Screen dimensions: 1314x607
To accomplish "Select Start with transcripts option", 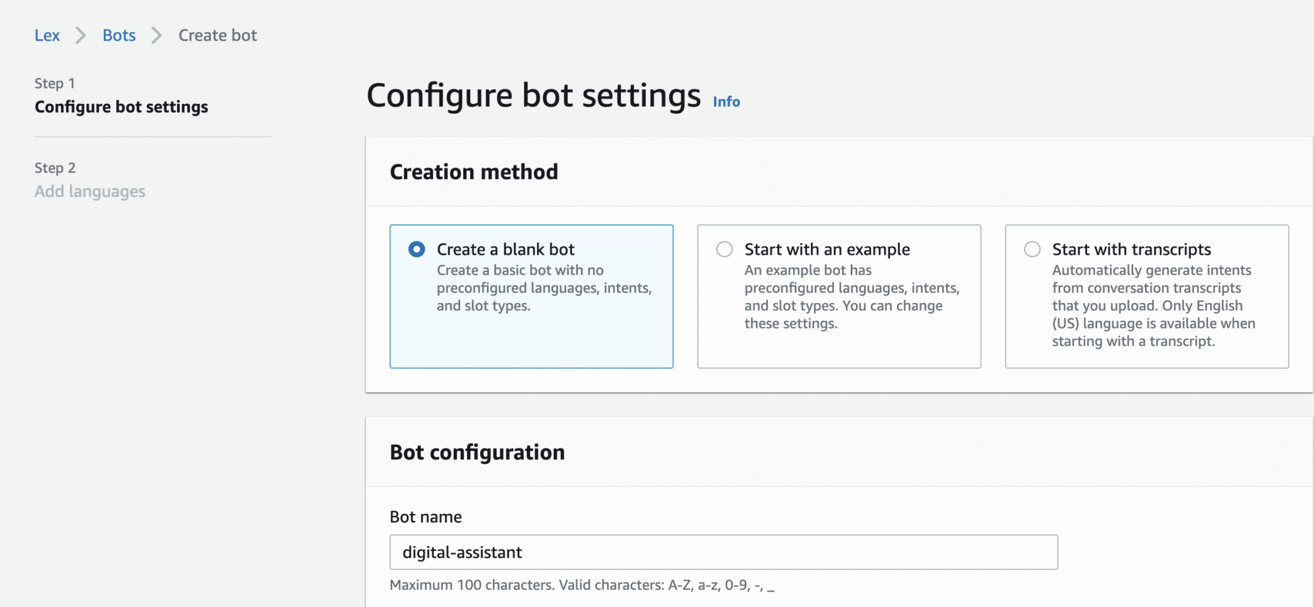I will (1031, 249).
